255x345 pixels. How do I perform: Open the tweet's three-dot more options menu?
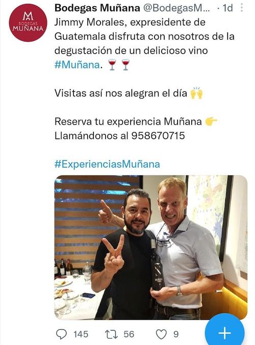tap(242, 8)
